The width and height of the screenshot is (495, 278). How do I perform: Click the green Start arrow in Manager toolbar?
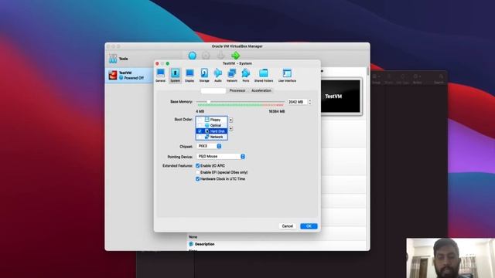coord(235,56)
